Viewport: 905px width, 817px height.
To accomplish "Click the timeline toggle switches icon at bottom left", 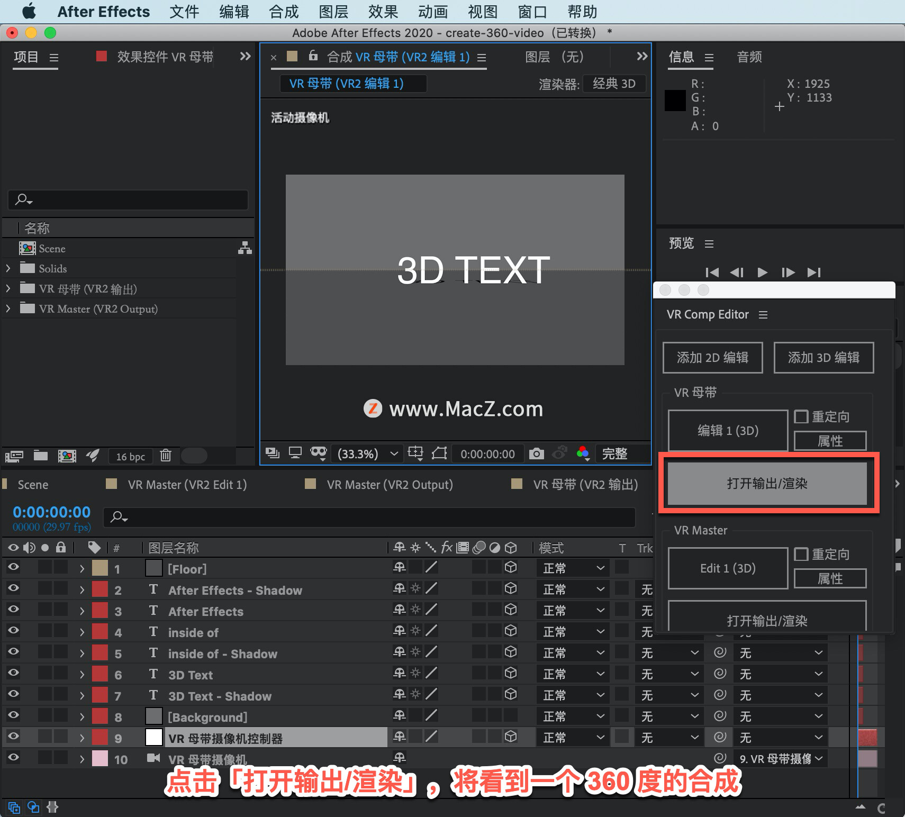I will 14,807.
